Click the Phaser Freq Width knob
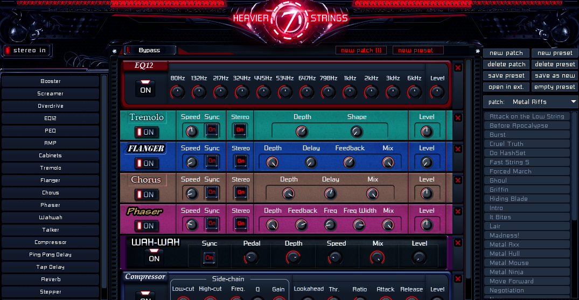This screenshot has width=579, height=300. coord(359,225)
